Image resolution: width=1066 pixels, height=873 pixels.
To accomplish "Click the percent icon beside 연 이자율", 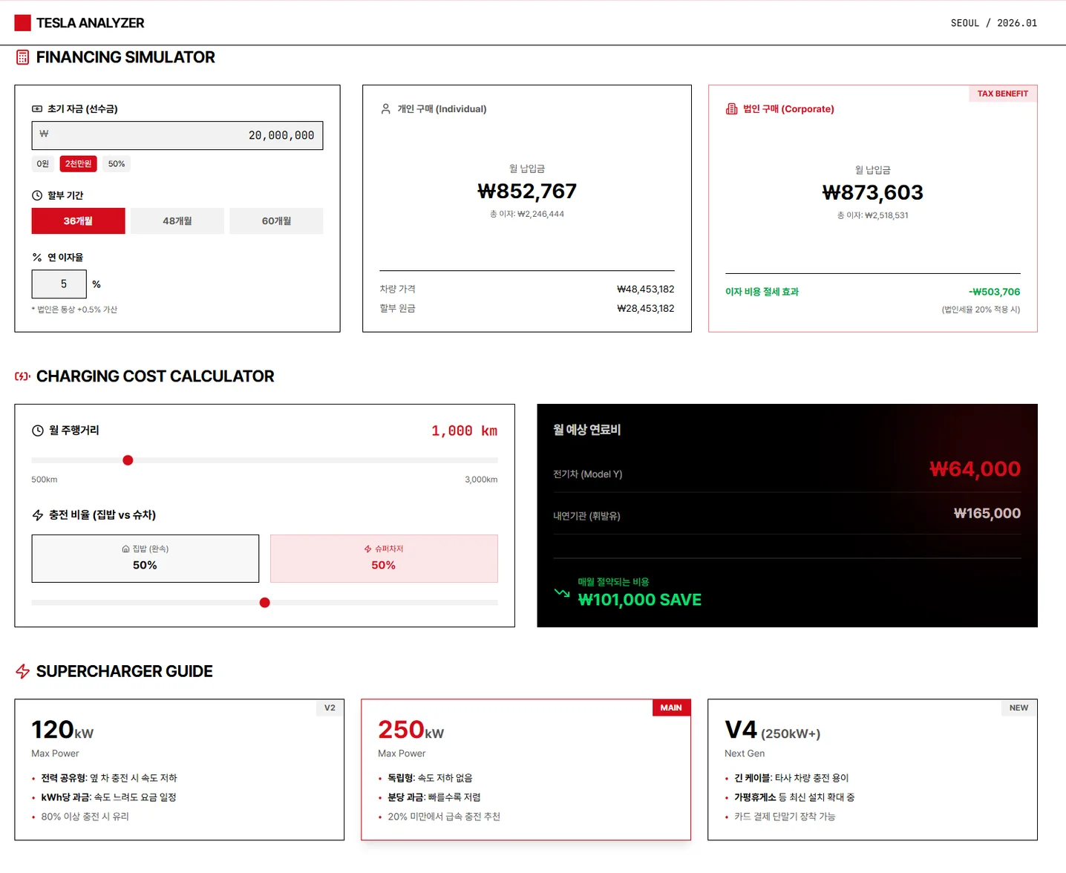I will (x=37, y=258).
